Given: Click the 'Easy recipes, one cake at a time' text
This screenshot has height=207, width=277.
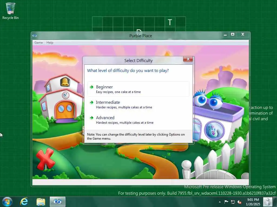Looking at the screenshot, I should tap(118, 92).
